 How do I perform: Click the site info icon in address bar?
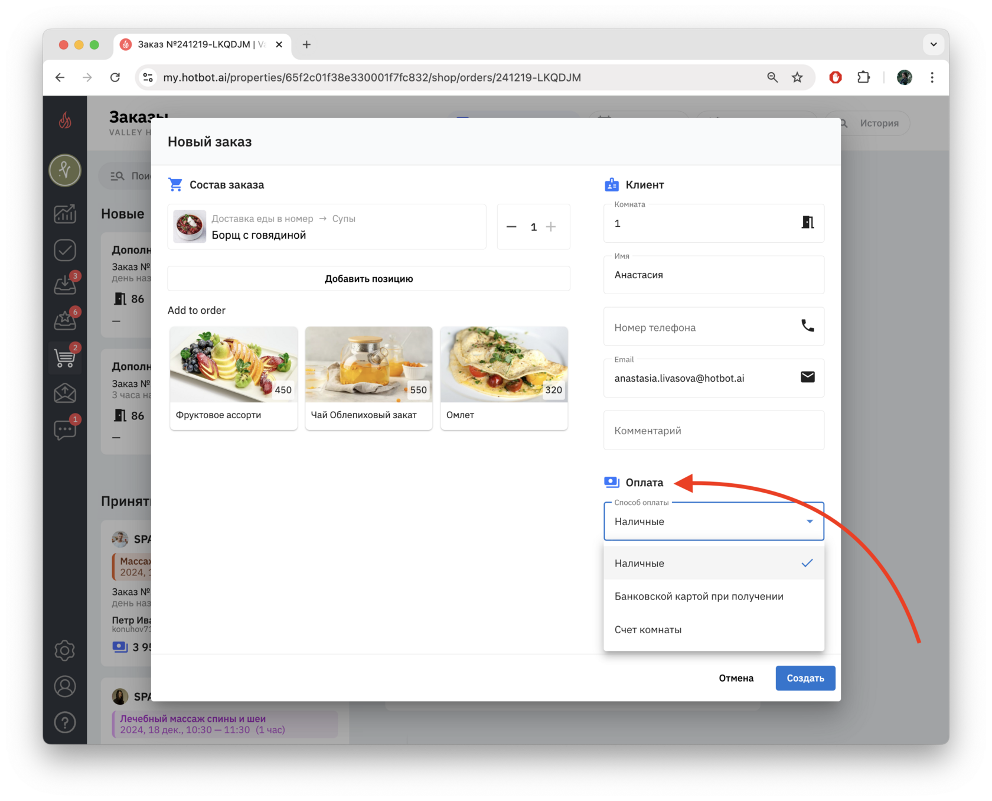point(148,77)
